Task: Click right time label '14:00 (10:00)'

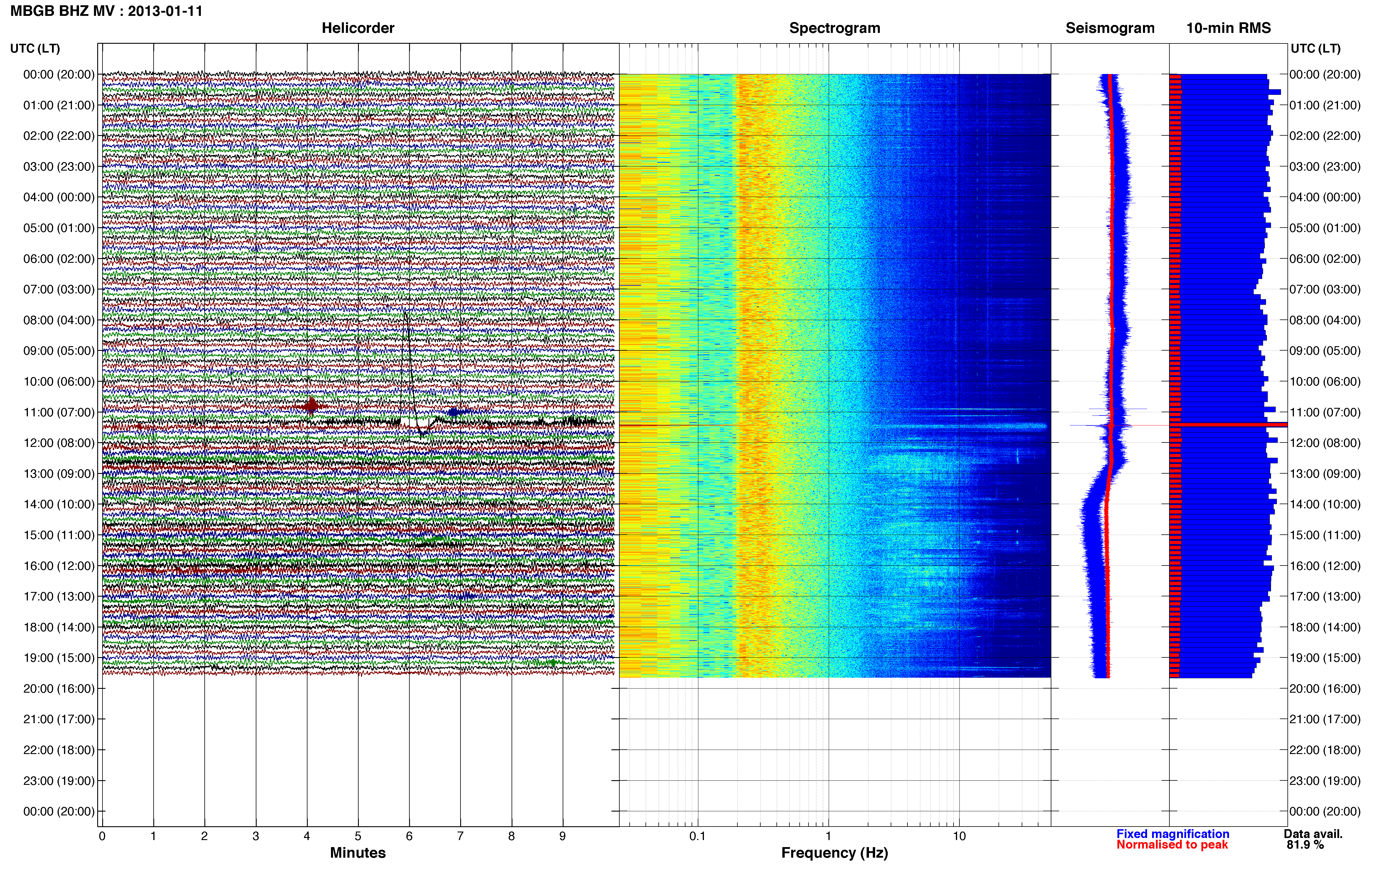Action: click(x=1325, y=505)
